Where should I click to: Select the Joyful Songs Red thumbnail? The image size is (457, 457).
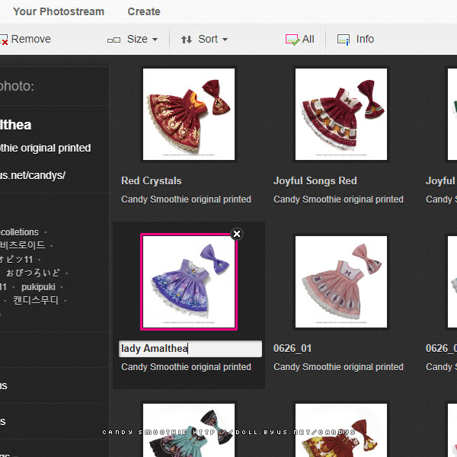[341, 114]
